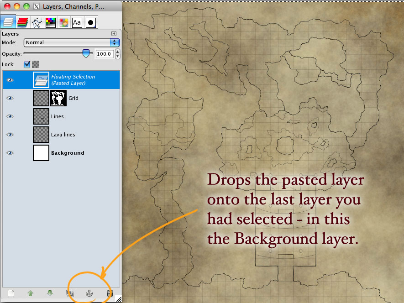This screenshot has width=404, height=303.
Task: Click the opacity value stepper arrows
Action: [x=118, y=54]
